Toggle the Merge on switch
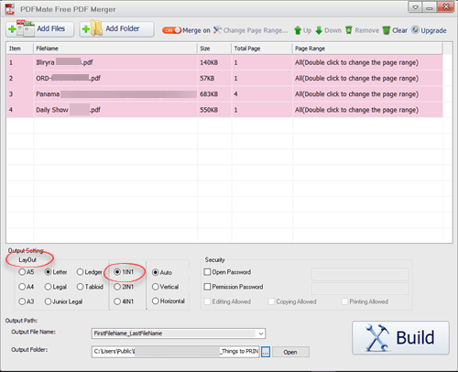The width and height of the screenshot is (458, 372). point(171,30)
